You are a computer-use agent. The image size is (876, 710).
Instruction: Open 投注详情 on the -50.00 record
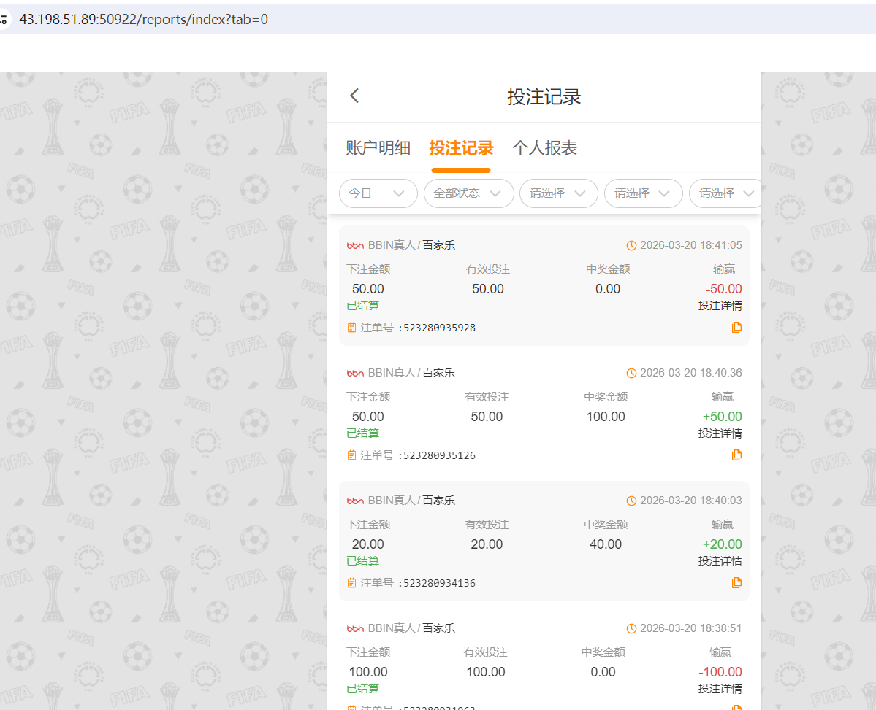click(x=720, y=305)
